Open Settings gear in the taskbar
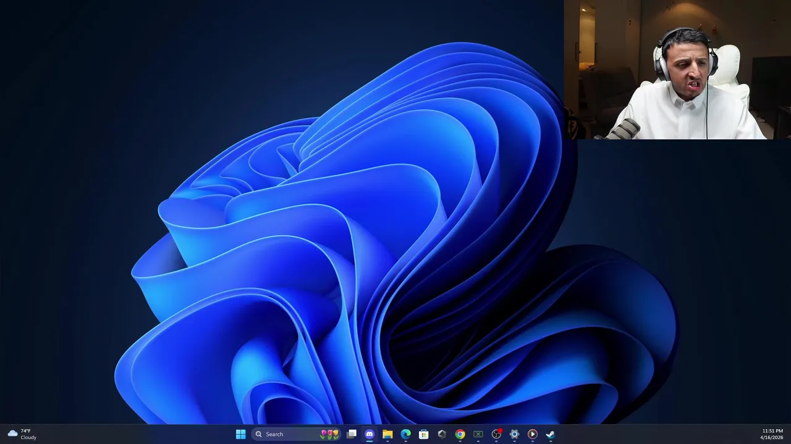Screen dimensions: 791x444 click(514, 434)
